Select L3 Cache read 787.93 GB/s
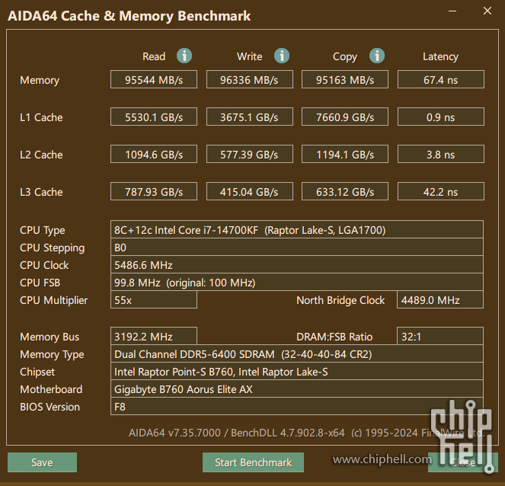The width and height of the screenshot is (505, 486). point(154,192)
